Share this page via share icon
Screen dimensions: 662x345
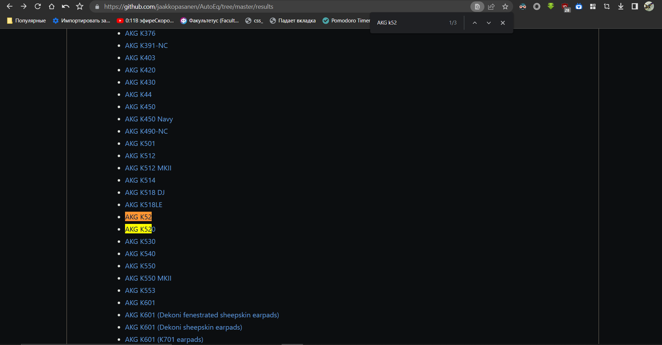[x=491, y=7]
